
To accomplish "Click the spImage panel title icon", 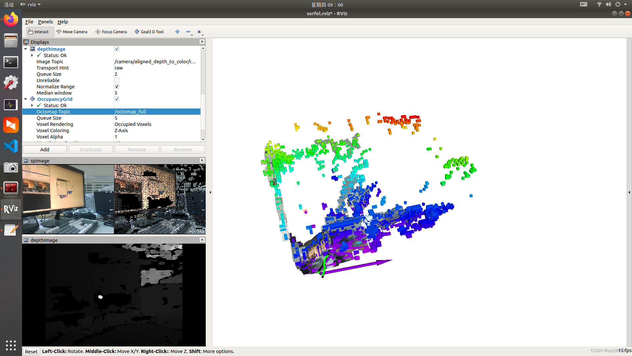I will (26, 161).
